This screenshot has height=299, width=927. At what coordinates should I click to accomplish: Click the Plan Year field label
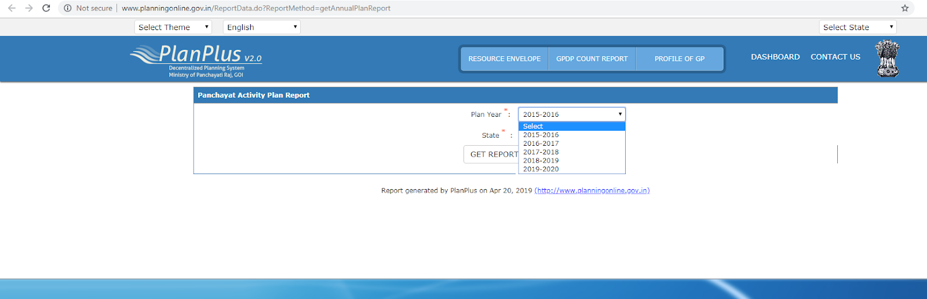[x=486, y=115]
